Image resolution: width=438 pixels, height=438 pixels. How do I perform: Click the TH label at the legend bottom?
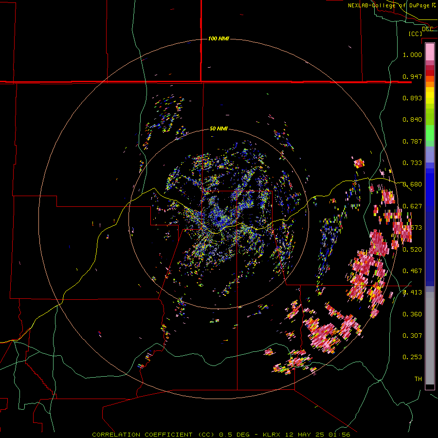[x=418, y=379]
